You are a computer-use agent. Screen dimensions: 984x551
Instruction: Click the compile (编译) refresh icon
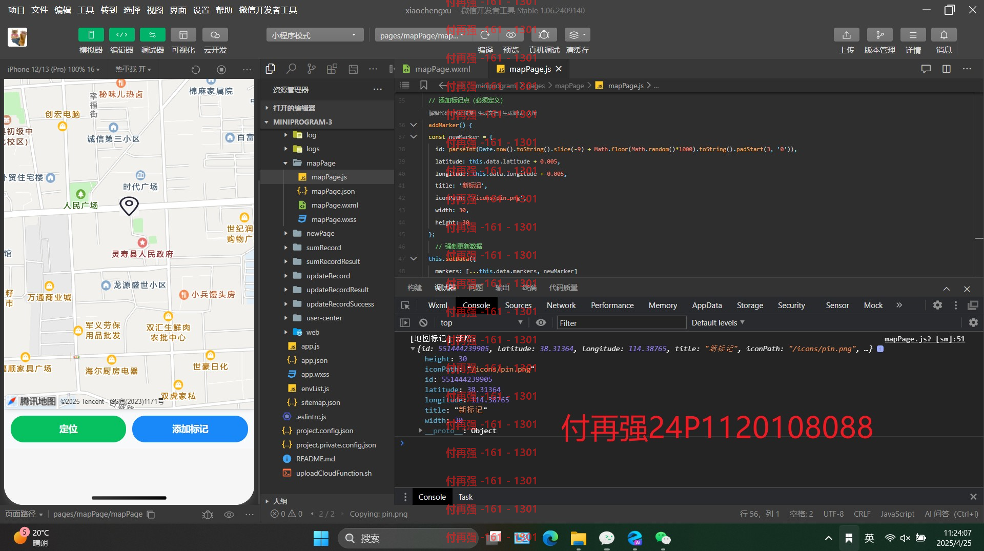tap(485, 35)
